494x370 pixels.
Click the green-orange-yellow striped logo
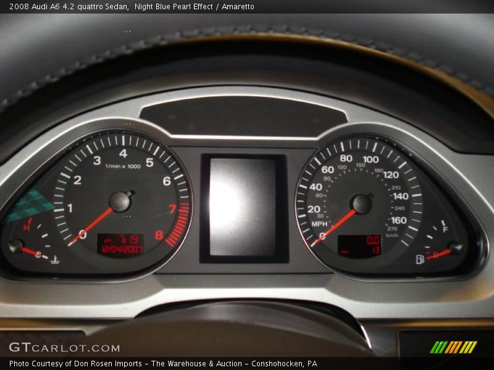(453, 347)
